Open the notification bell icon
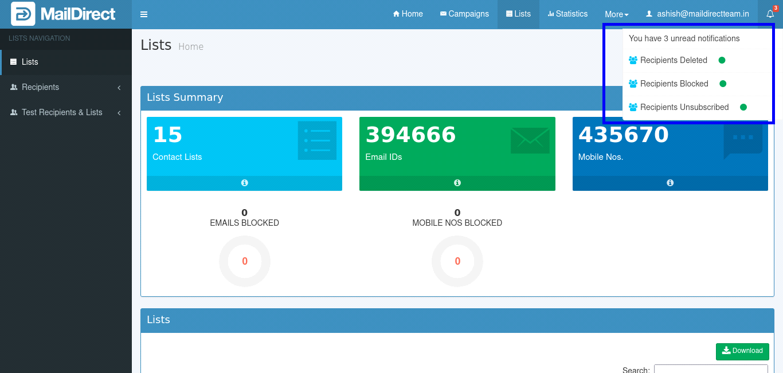783x373 pixels. pos(770,14)
